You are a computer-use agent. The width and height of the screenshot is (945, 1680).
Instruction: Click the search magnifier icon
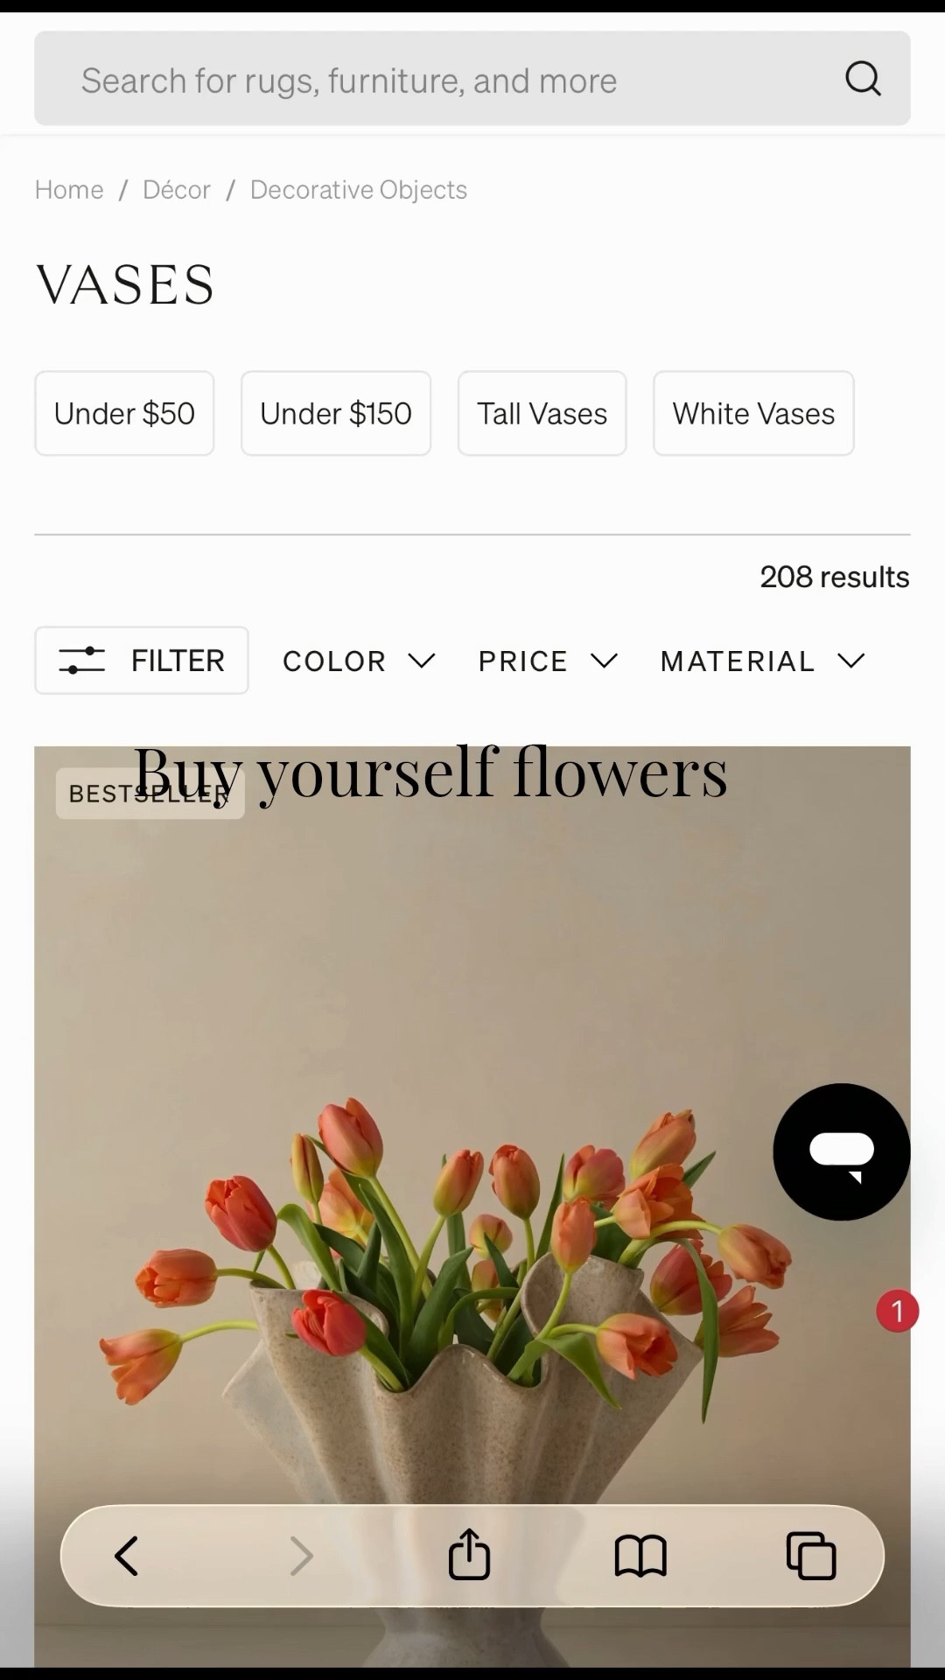(x=863, y=79)
